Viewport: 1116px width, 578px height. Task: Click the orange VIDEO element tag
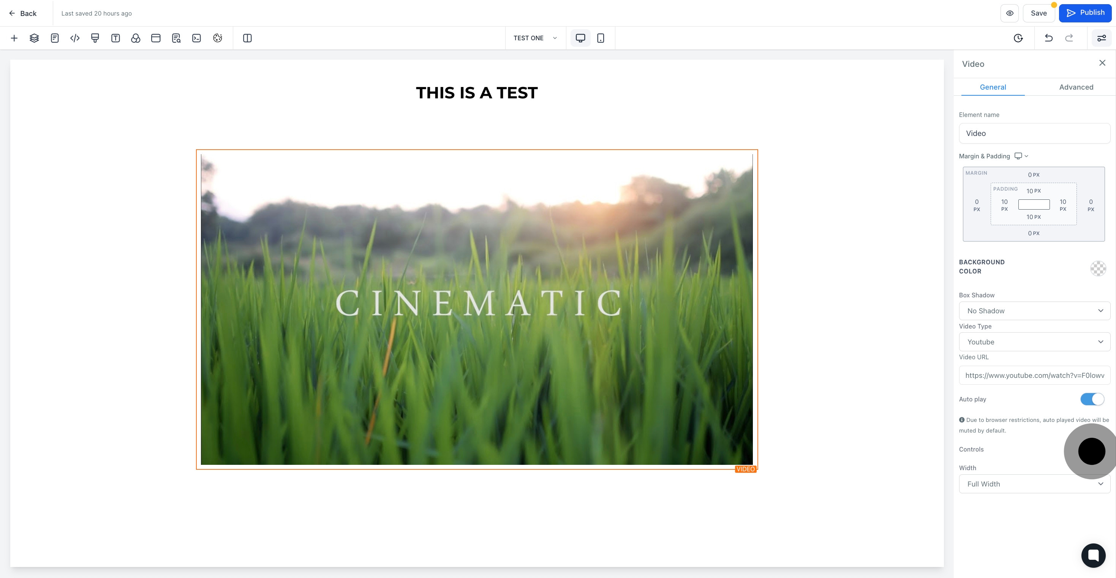[x=746, y=469]
